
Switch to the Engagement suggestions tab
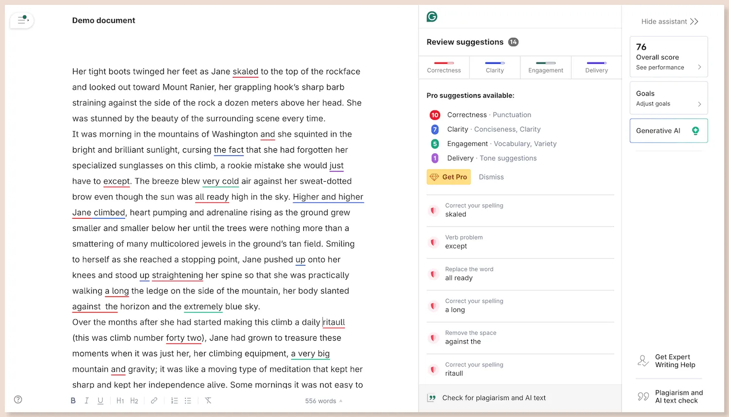click(545, 67)
